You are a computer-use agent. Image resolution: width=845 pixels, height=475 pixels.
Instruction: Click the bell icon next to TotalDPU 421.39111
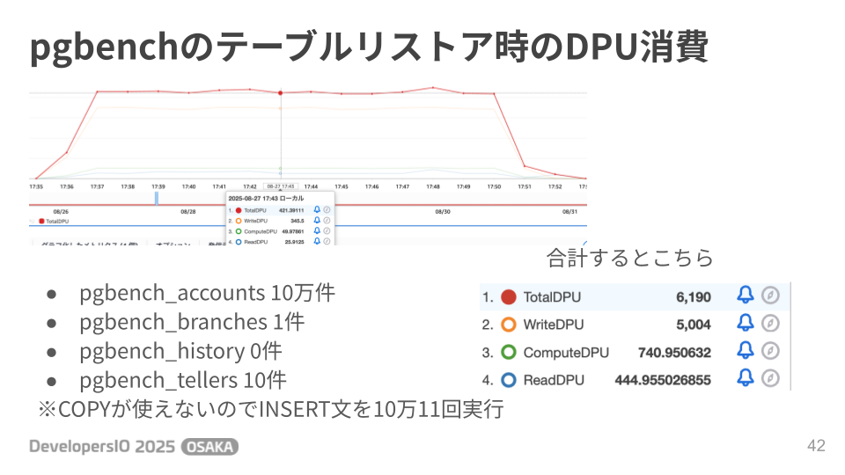(x=317, y=209)
